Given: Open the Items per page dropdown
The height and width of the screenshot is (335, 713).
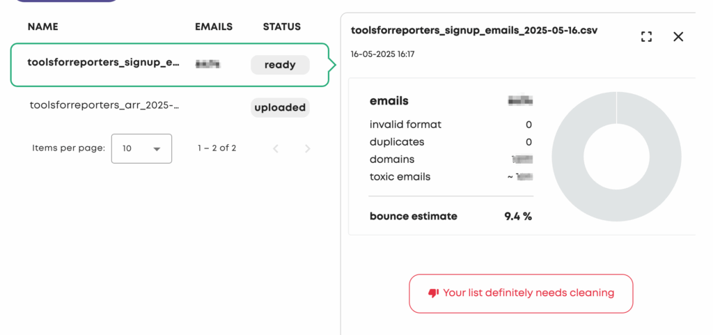Looking at the screenshot, I should (141, 148).
